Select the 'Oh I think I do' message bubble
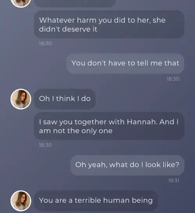 point(65,99)
